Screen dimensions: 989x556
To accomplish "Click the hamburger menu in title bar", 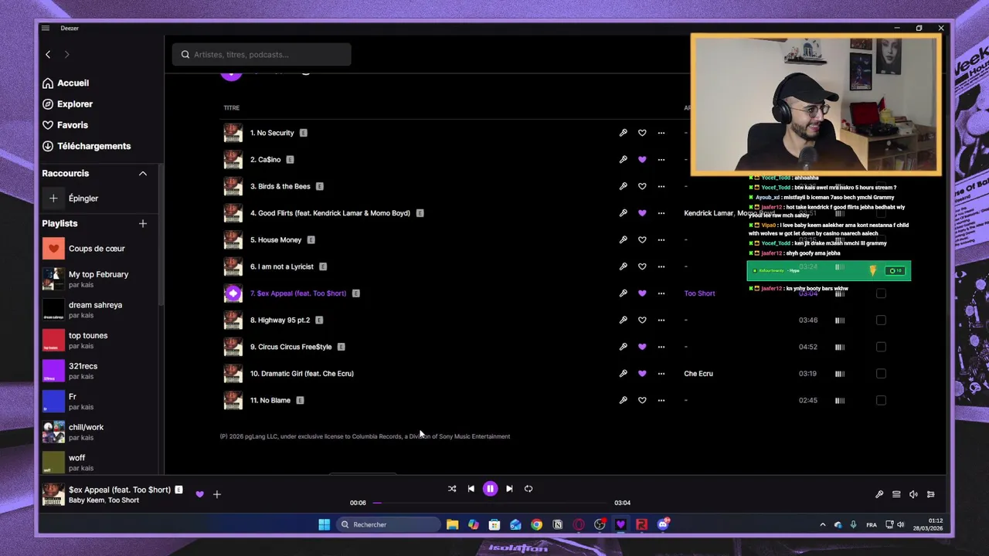I will (46, 28).
